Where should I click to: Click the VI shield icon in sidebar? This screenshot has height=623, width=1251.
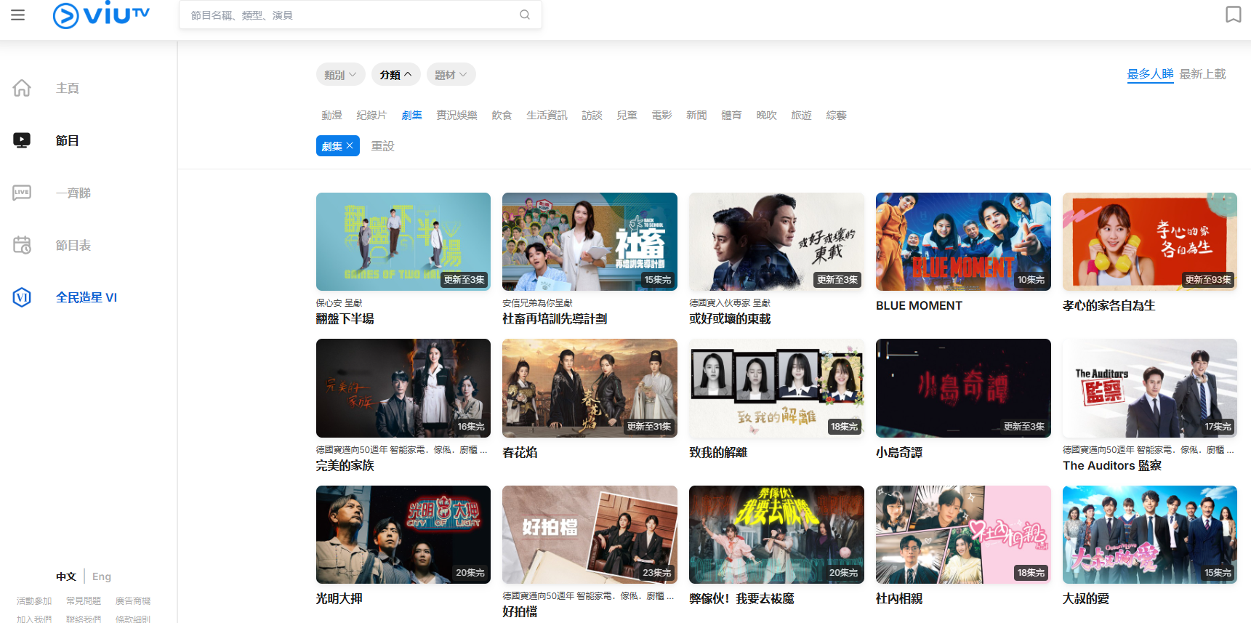tap(22, 297)
